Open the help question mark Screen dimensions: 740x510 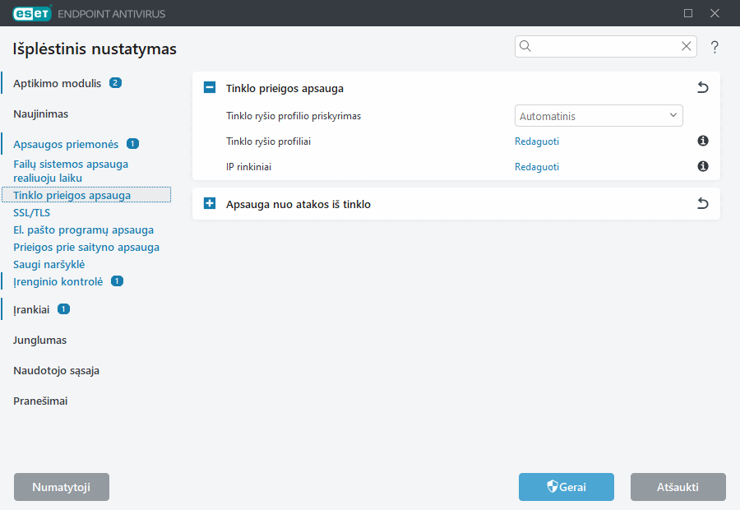click(715, 47)
